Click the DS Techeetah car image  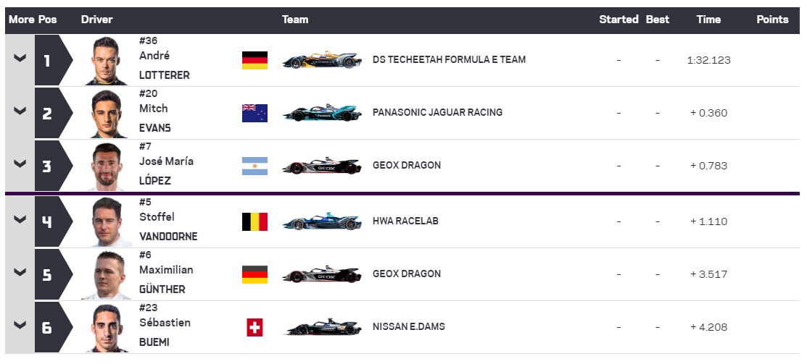pyautogui.click(x=322, y=60)
